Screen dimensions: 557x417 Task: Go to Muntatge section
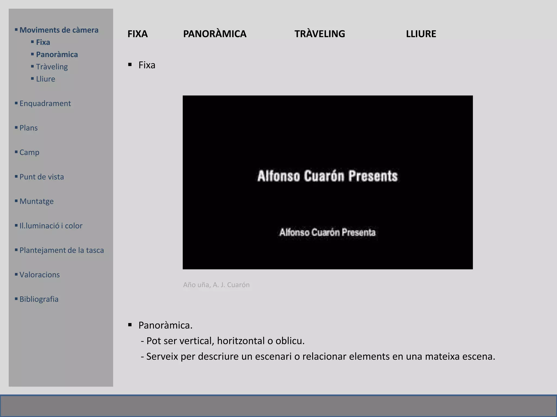[x=36, y=201]
